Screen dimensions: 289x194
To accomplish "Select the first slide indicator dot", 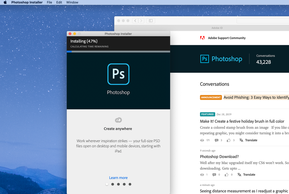I will coord(107,184).
